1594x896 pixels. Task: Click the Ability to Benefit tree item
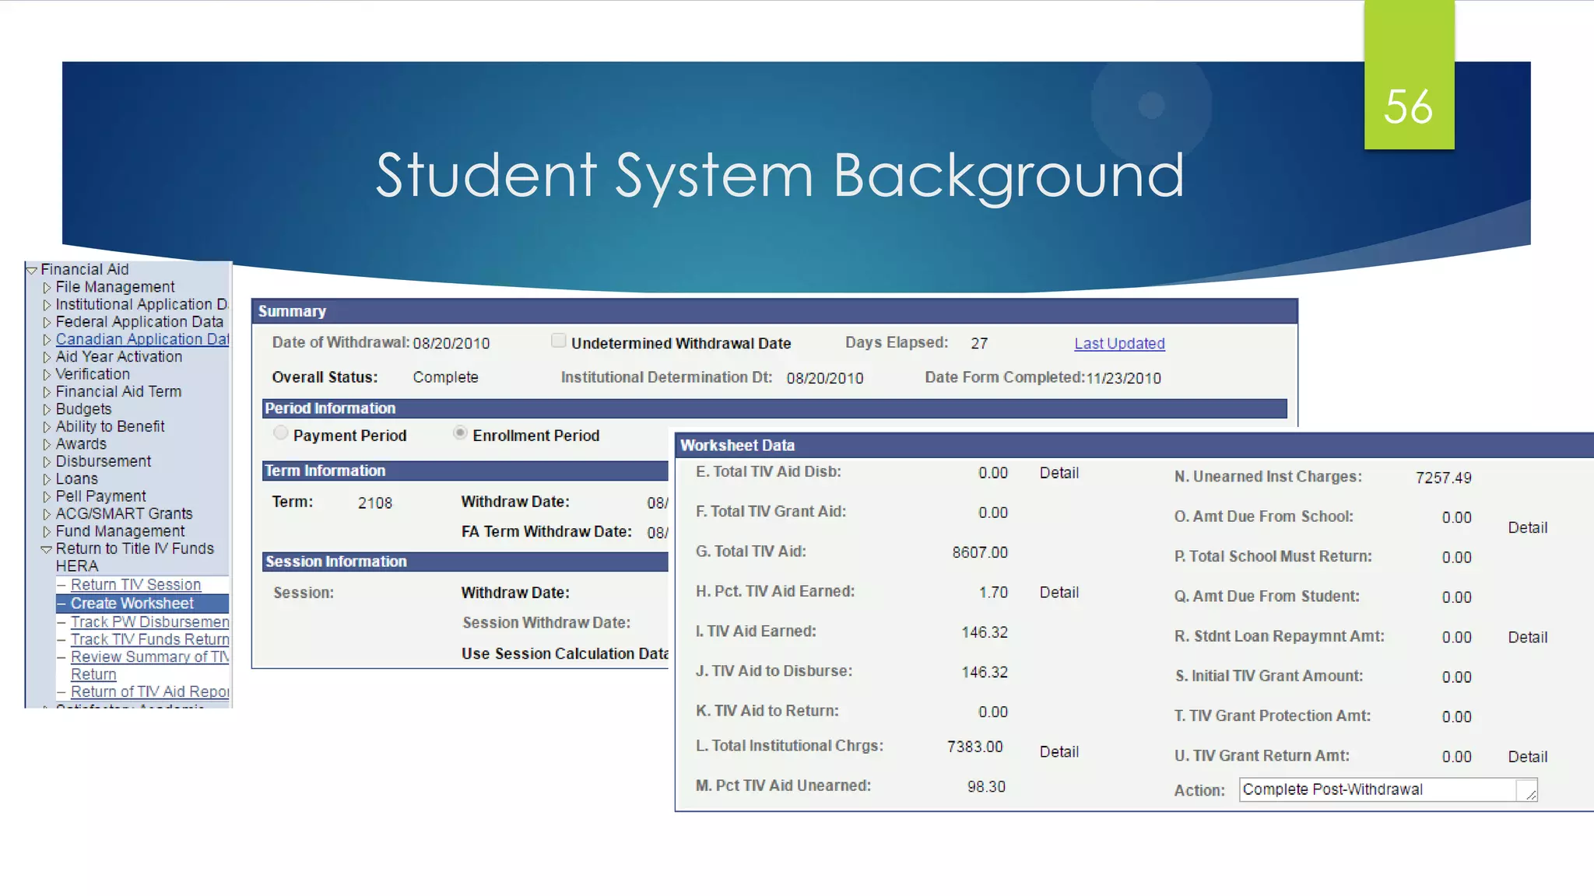point(110,426)
